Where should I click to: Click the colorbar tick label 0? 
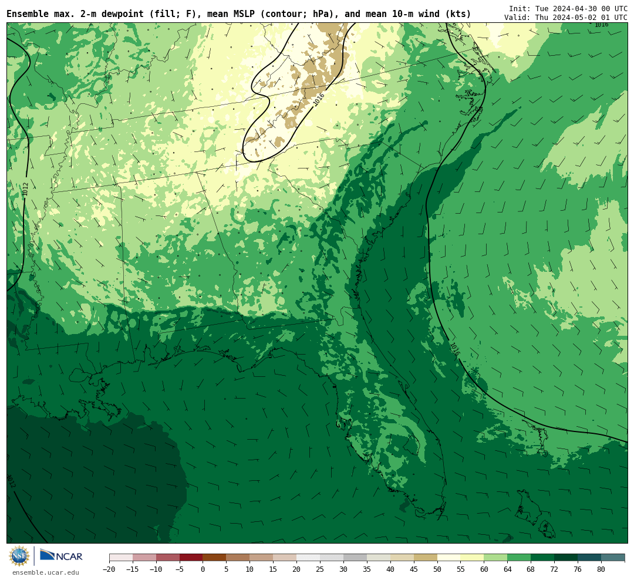click(x=203, y=569)
